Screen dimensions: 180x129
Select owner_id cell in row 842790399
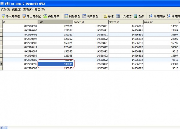coord(91,26)
